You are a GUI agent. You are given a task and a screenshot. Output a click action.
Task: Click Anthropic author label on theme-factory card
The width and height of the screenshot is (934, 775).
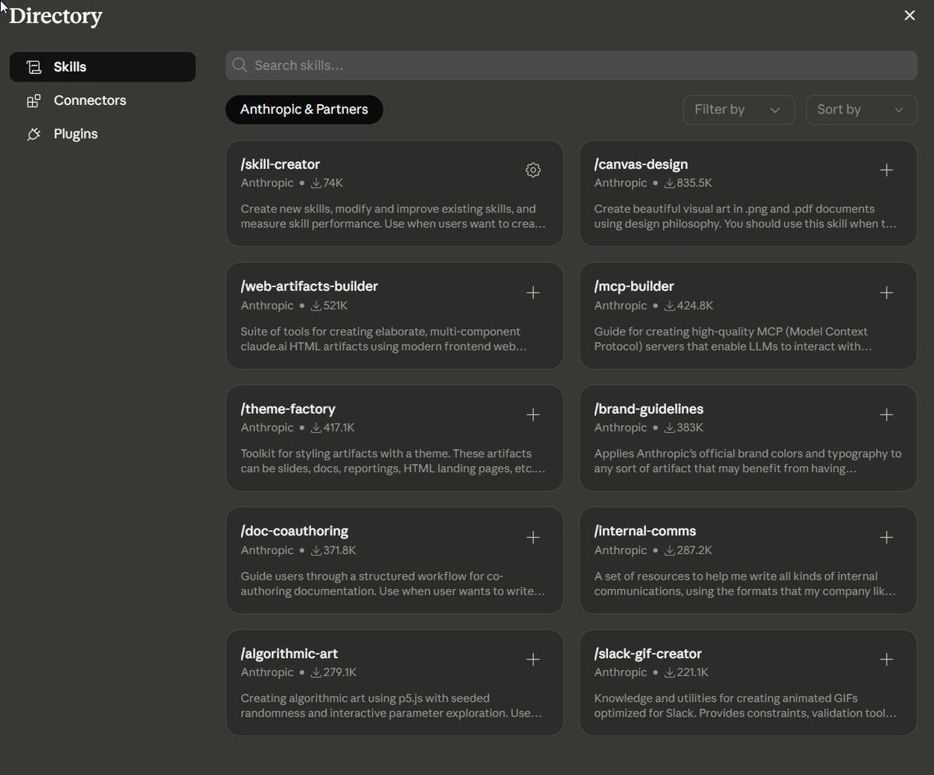(x=267, y=428)
